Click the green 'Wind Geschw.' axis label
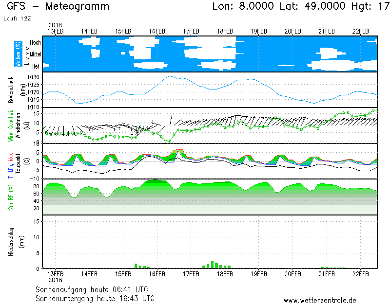 (x=11, y=126)
